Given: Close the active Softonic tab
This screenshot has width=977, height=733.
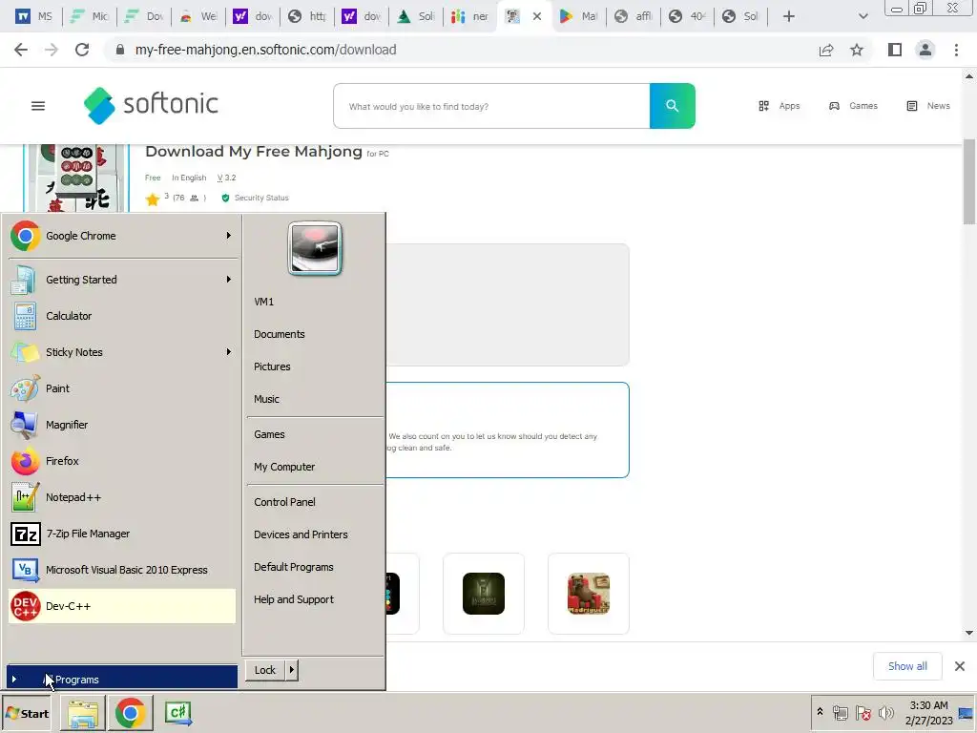Looking at the screenshot, I should (537, 17).
